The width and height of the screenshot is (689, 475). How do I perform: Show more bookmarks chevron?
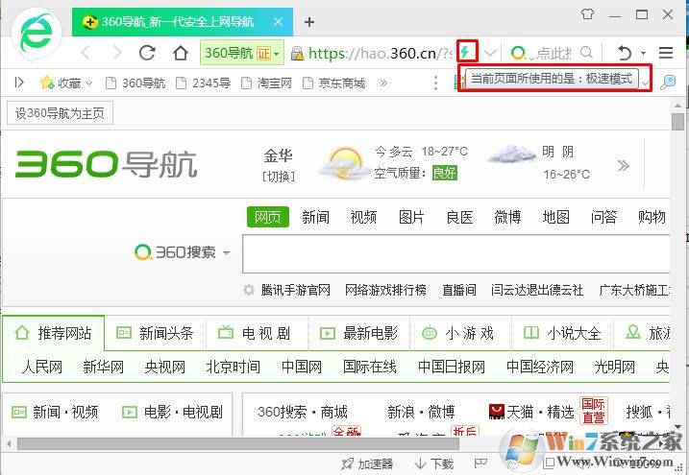[383, 83]
